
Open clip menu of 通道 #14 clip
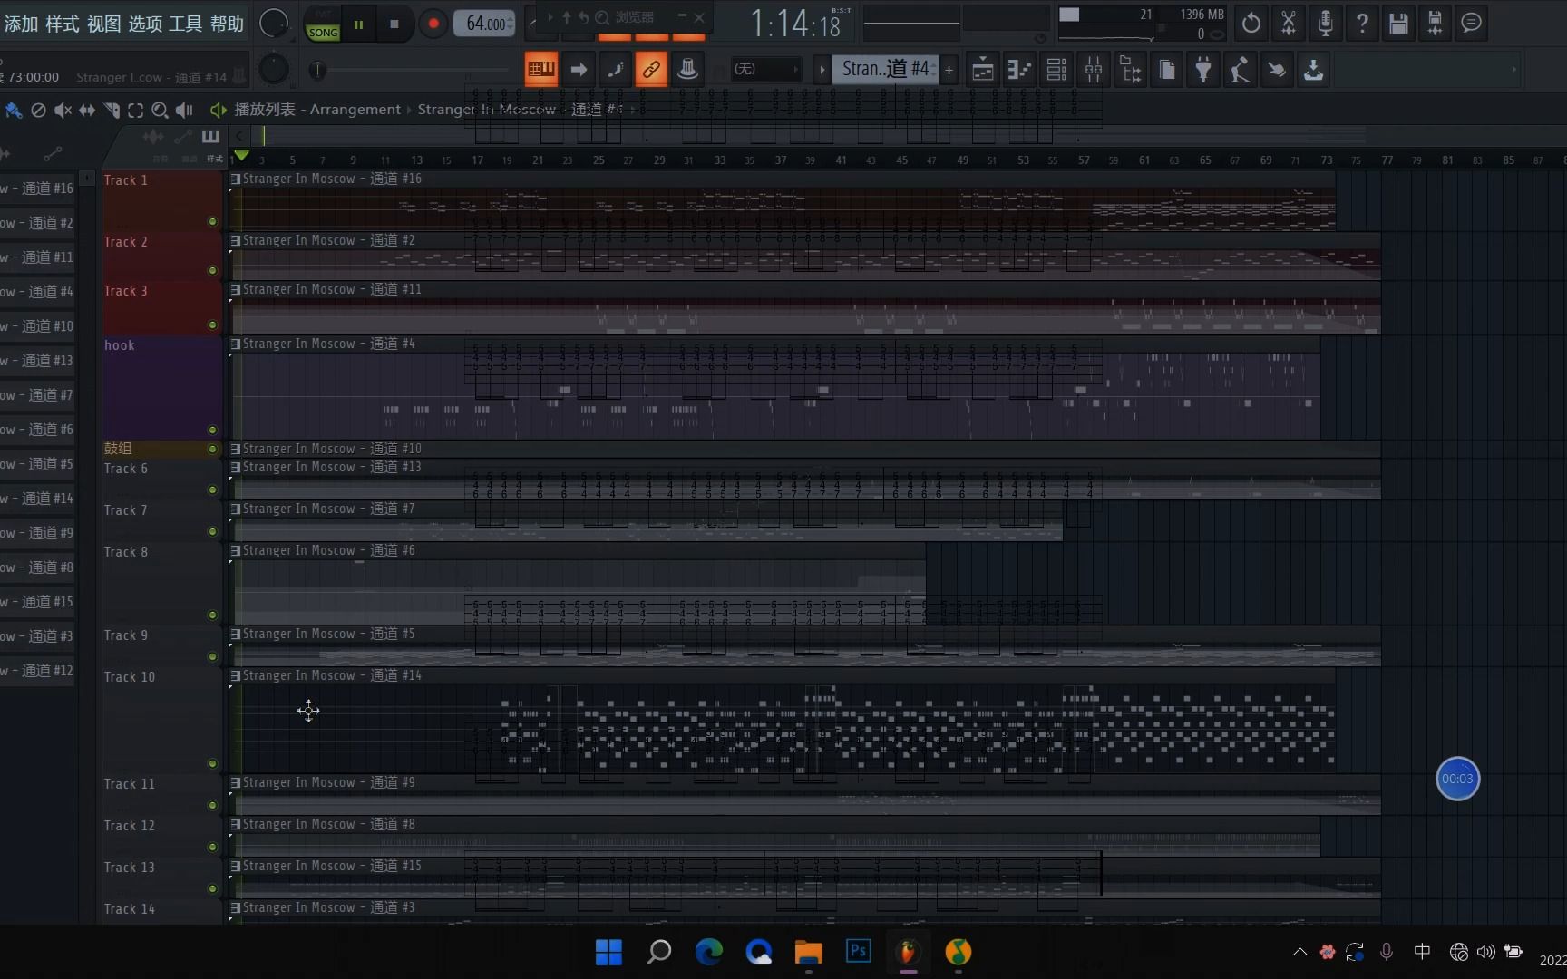tap(236, 676)
